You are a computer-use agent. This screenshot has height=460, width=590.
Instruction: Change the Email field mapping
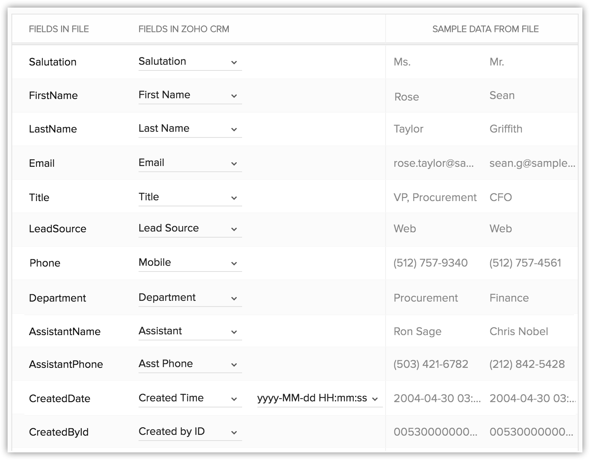click(190, 163)
